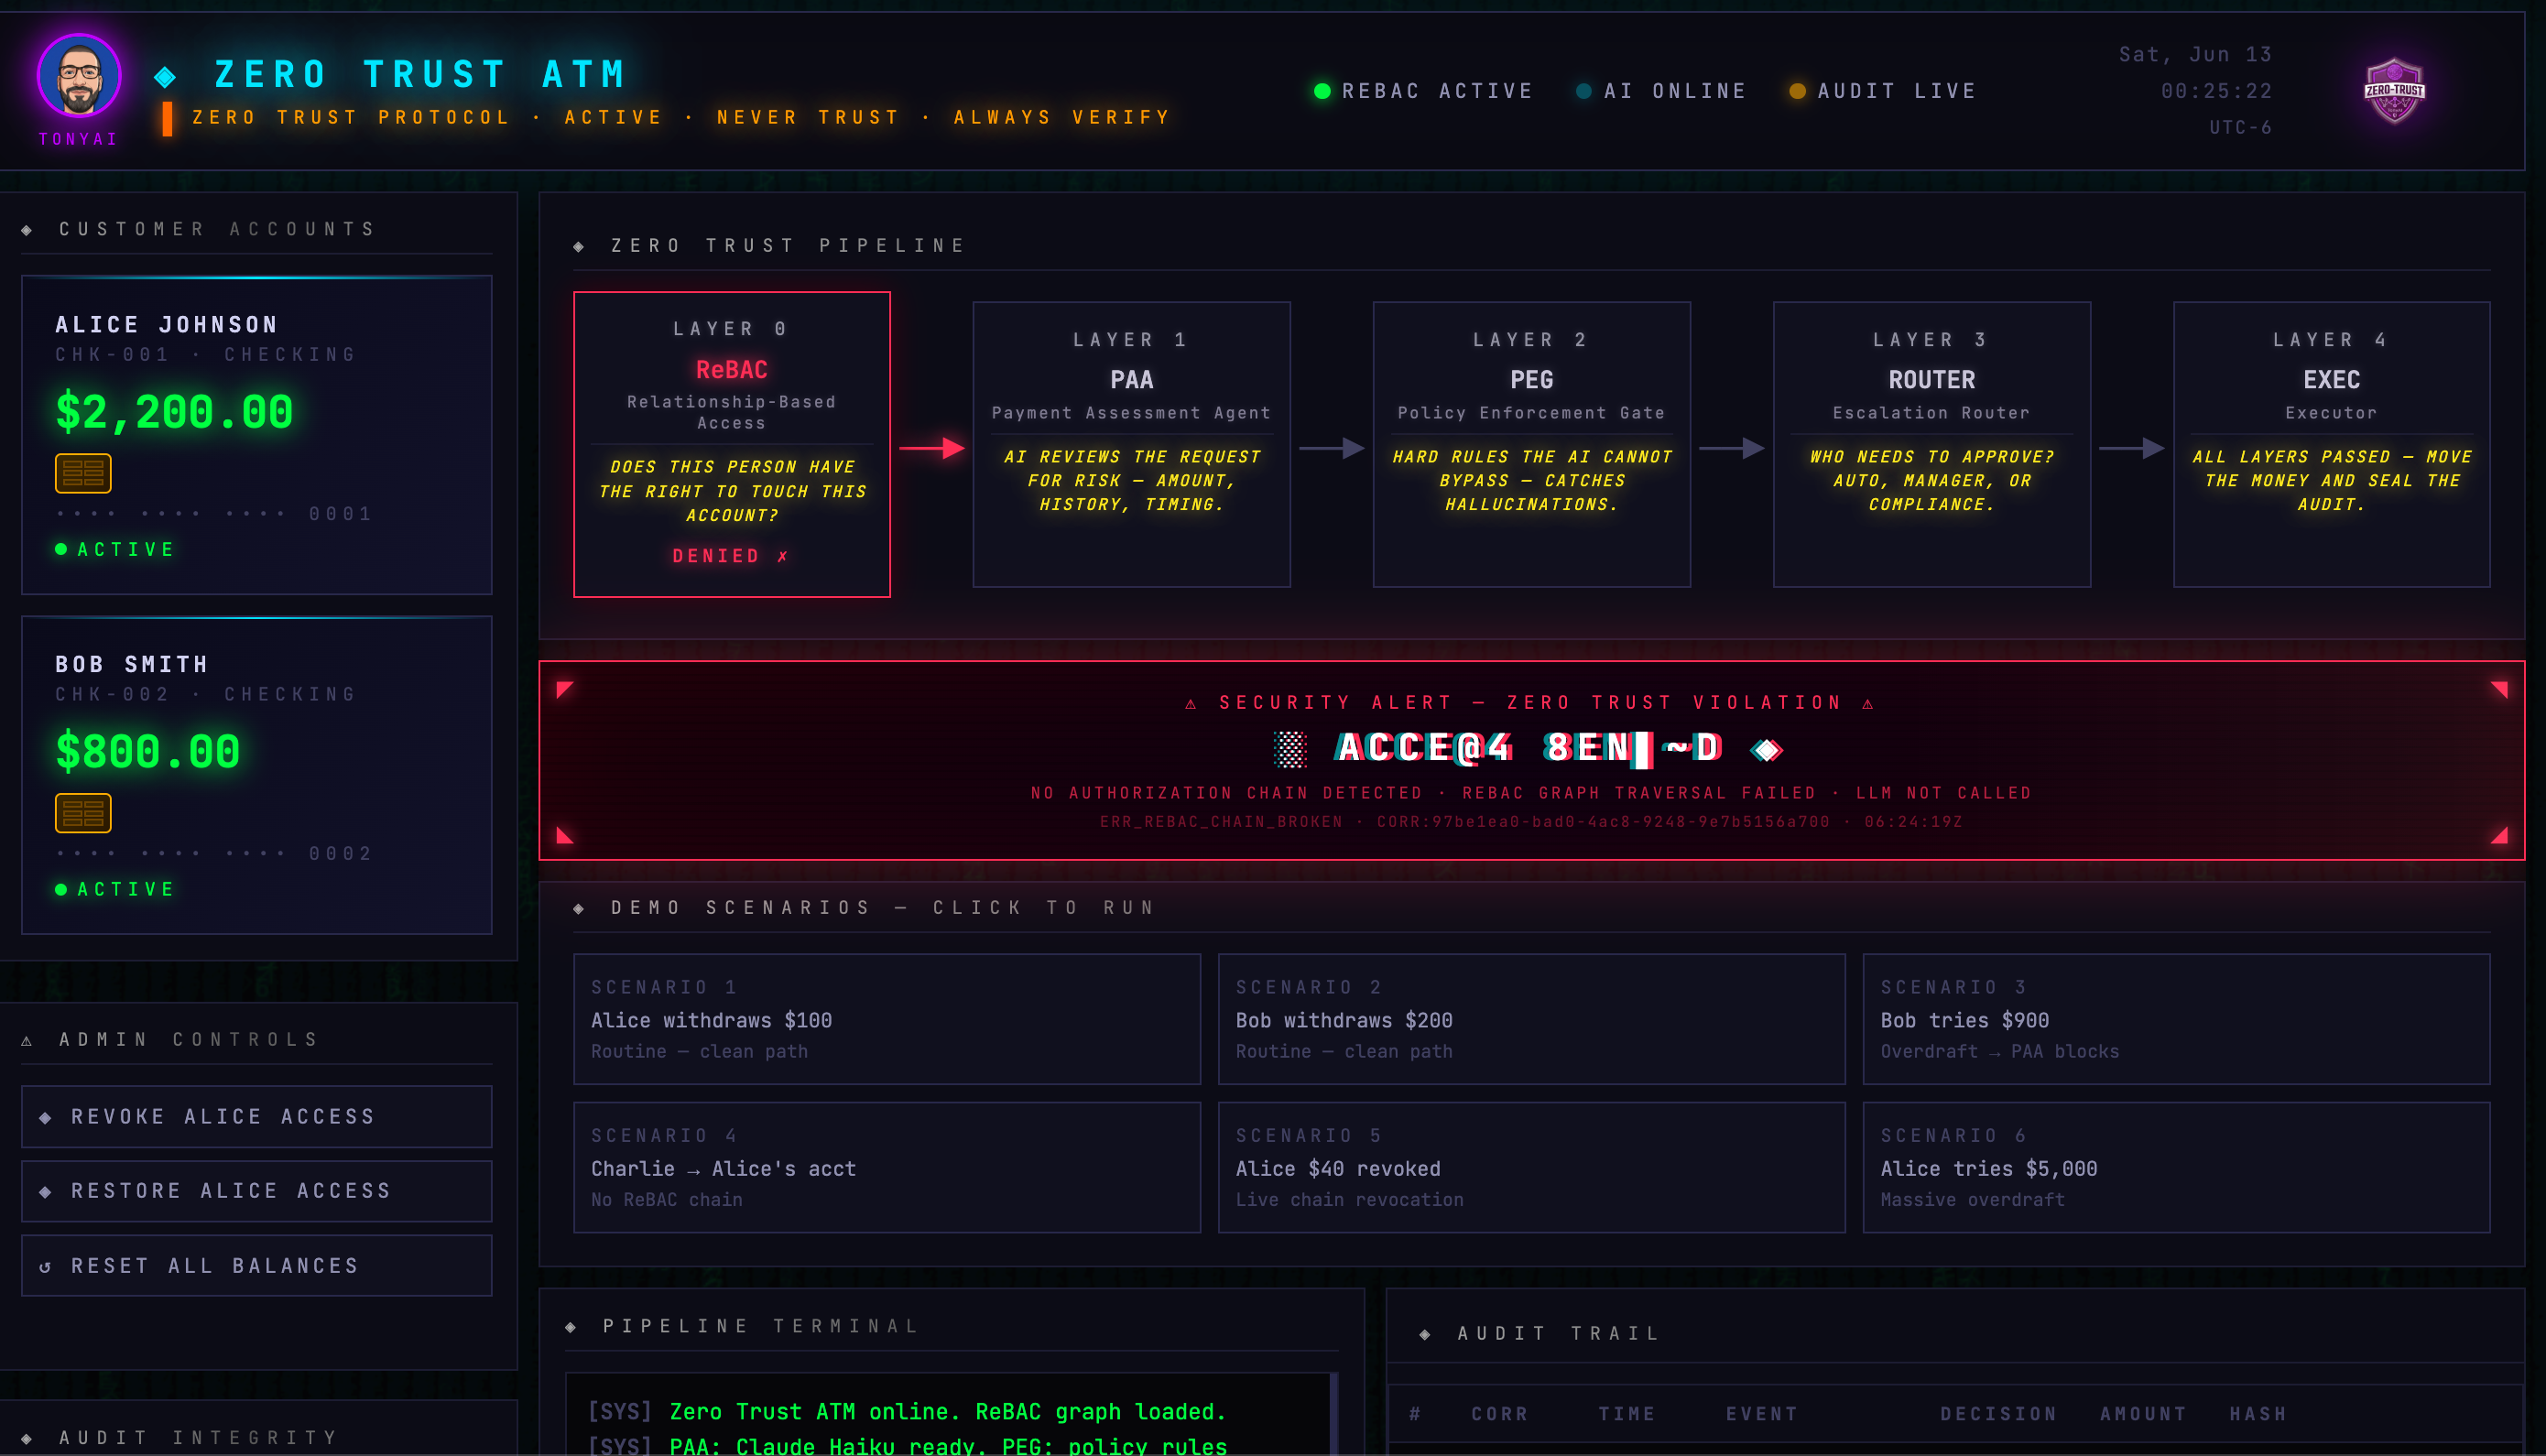Click the 00:25:22 clock in the header
The image size is (2546, 1456).
2217,91
